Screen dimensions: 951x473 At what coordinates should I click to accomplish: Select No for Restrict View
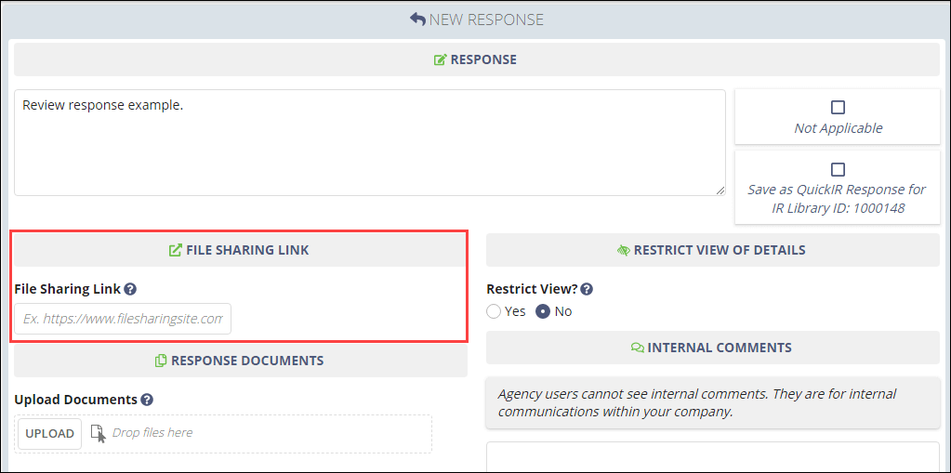click(543, 311)
